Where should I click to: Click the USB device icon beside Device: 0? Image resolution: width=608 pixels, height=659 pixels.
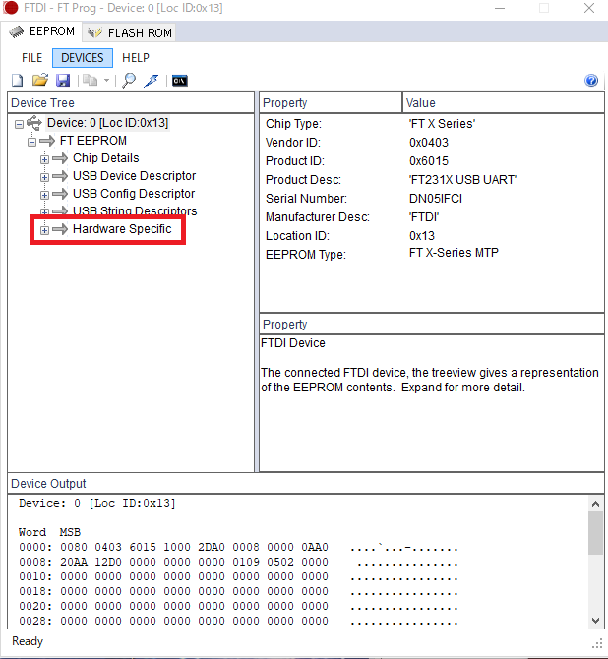(34, 123)
